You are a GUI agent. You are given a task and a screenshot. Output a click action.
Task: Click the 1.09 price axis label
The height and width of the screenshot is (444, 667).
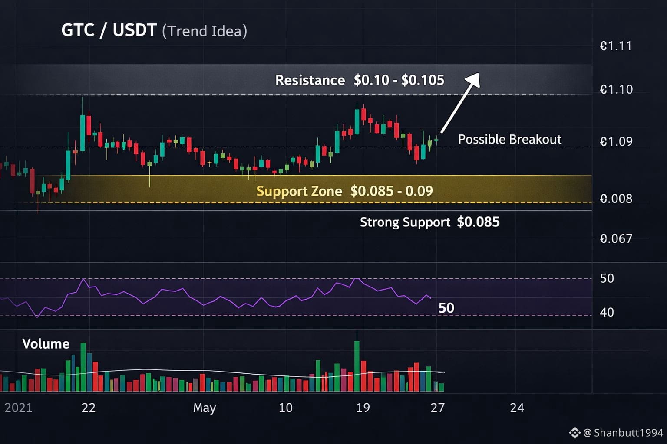[x=616, y=142]
